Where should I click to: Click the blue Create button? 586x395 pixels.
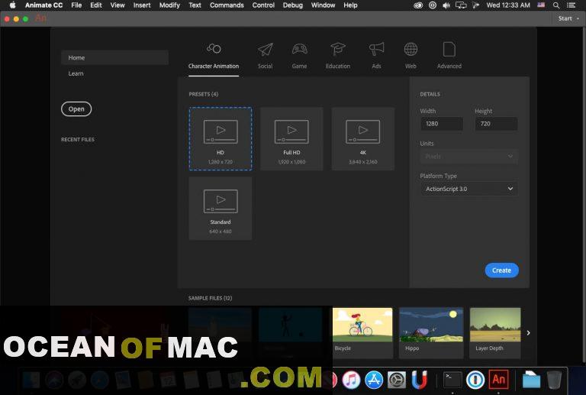501,270
